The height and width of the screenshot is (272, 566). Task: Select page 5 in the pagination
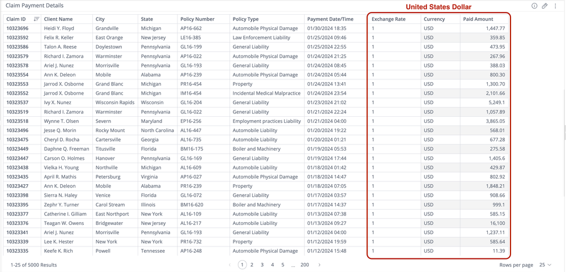tap(283, 265)
